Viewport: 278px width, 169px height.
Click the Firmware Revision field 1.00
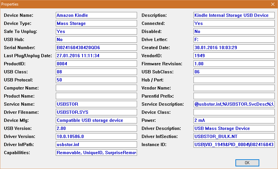[234, 64]
